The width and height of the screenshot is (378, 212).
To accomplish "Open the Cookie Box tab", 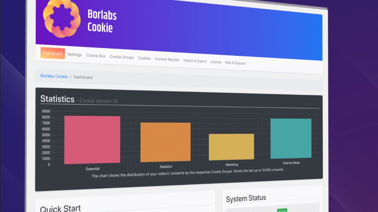I will (x=96, y=56).
